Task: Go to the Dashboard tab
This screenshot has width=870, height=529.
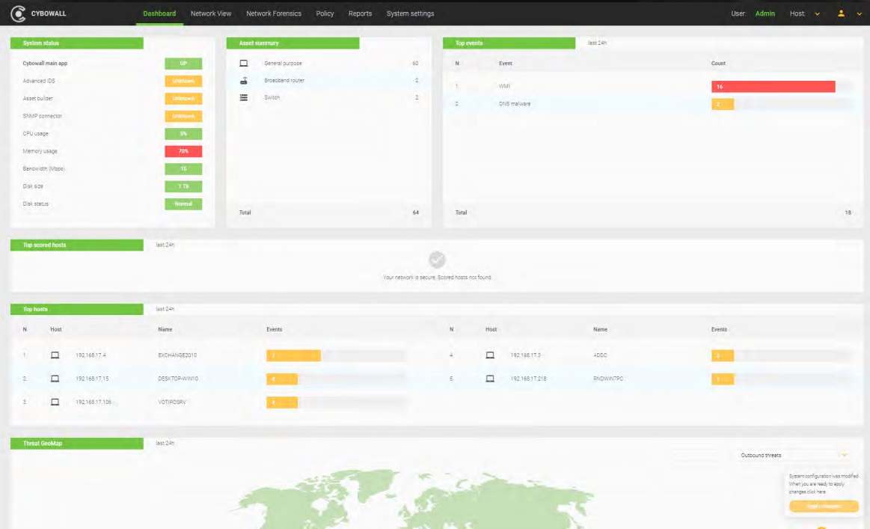Action: pyautogui.click(x=159, y=13)
